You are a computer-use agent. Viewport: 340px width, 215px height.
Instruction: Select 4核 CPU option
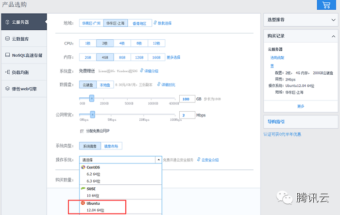122,43
